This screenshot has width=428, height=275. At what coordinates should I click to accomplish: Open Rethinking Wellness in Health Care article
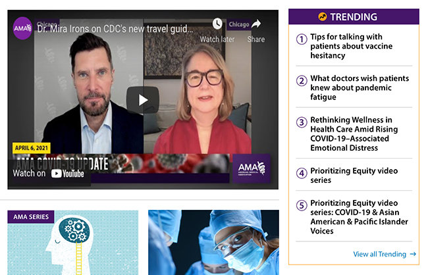coord(354,134)
